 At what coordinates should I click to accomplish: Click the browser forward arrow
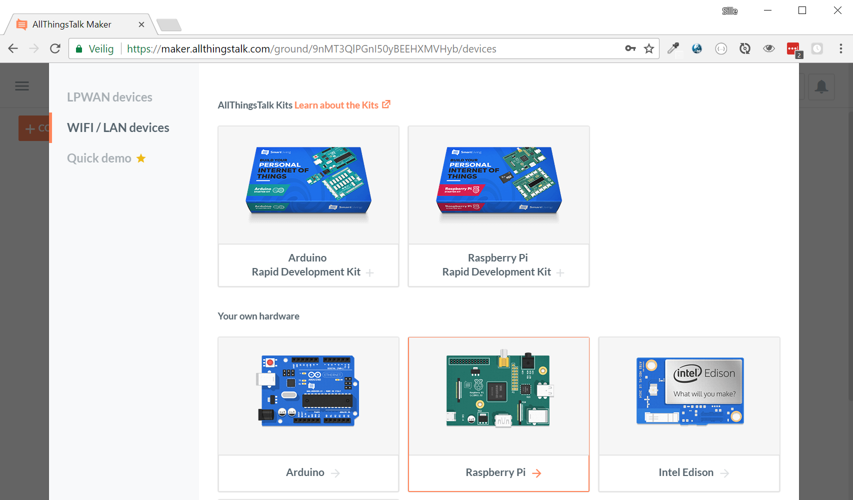tap(34, 48)
